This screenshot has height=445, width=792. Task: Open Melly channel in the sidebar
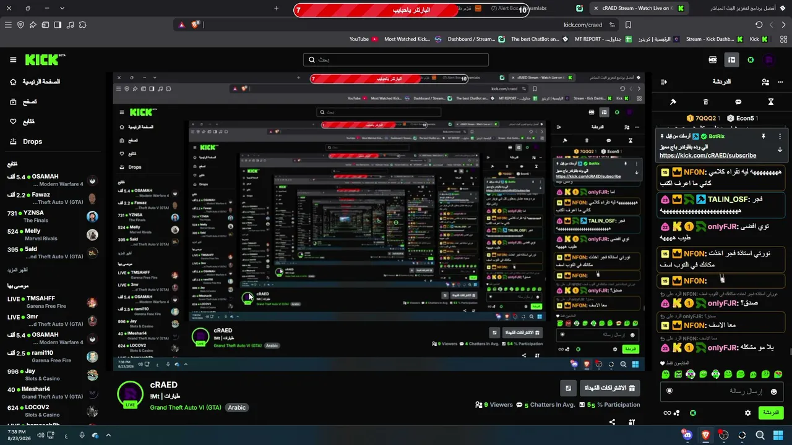coord(53,235)
